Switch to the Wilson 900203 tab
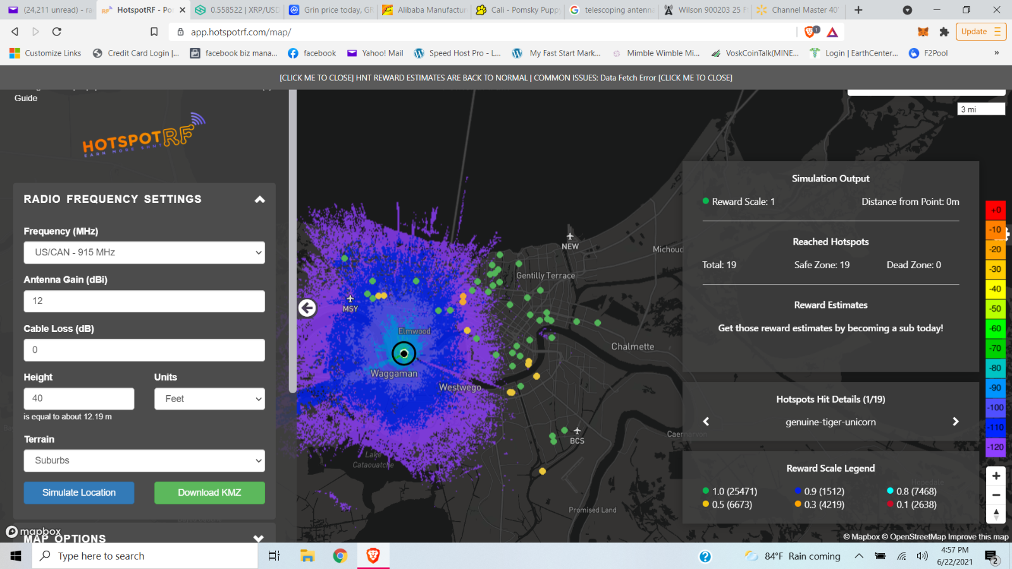Screen dimensions: 1012x569 pyautogui.click(x=705, y=10)
